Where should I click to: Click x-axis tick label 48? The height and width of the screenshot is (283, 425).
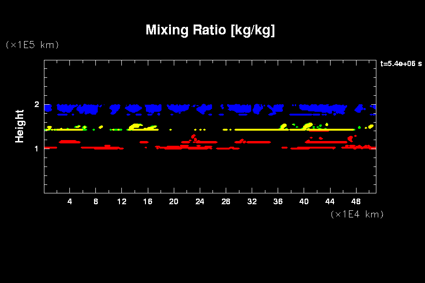[x=356, y=202]
